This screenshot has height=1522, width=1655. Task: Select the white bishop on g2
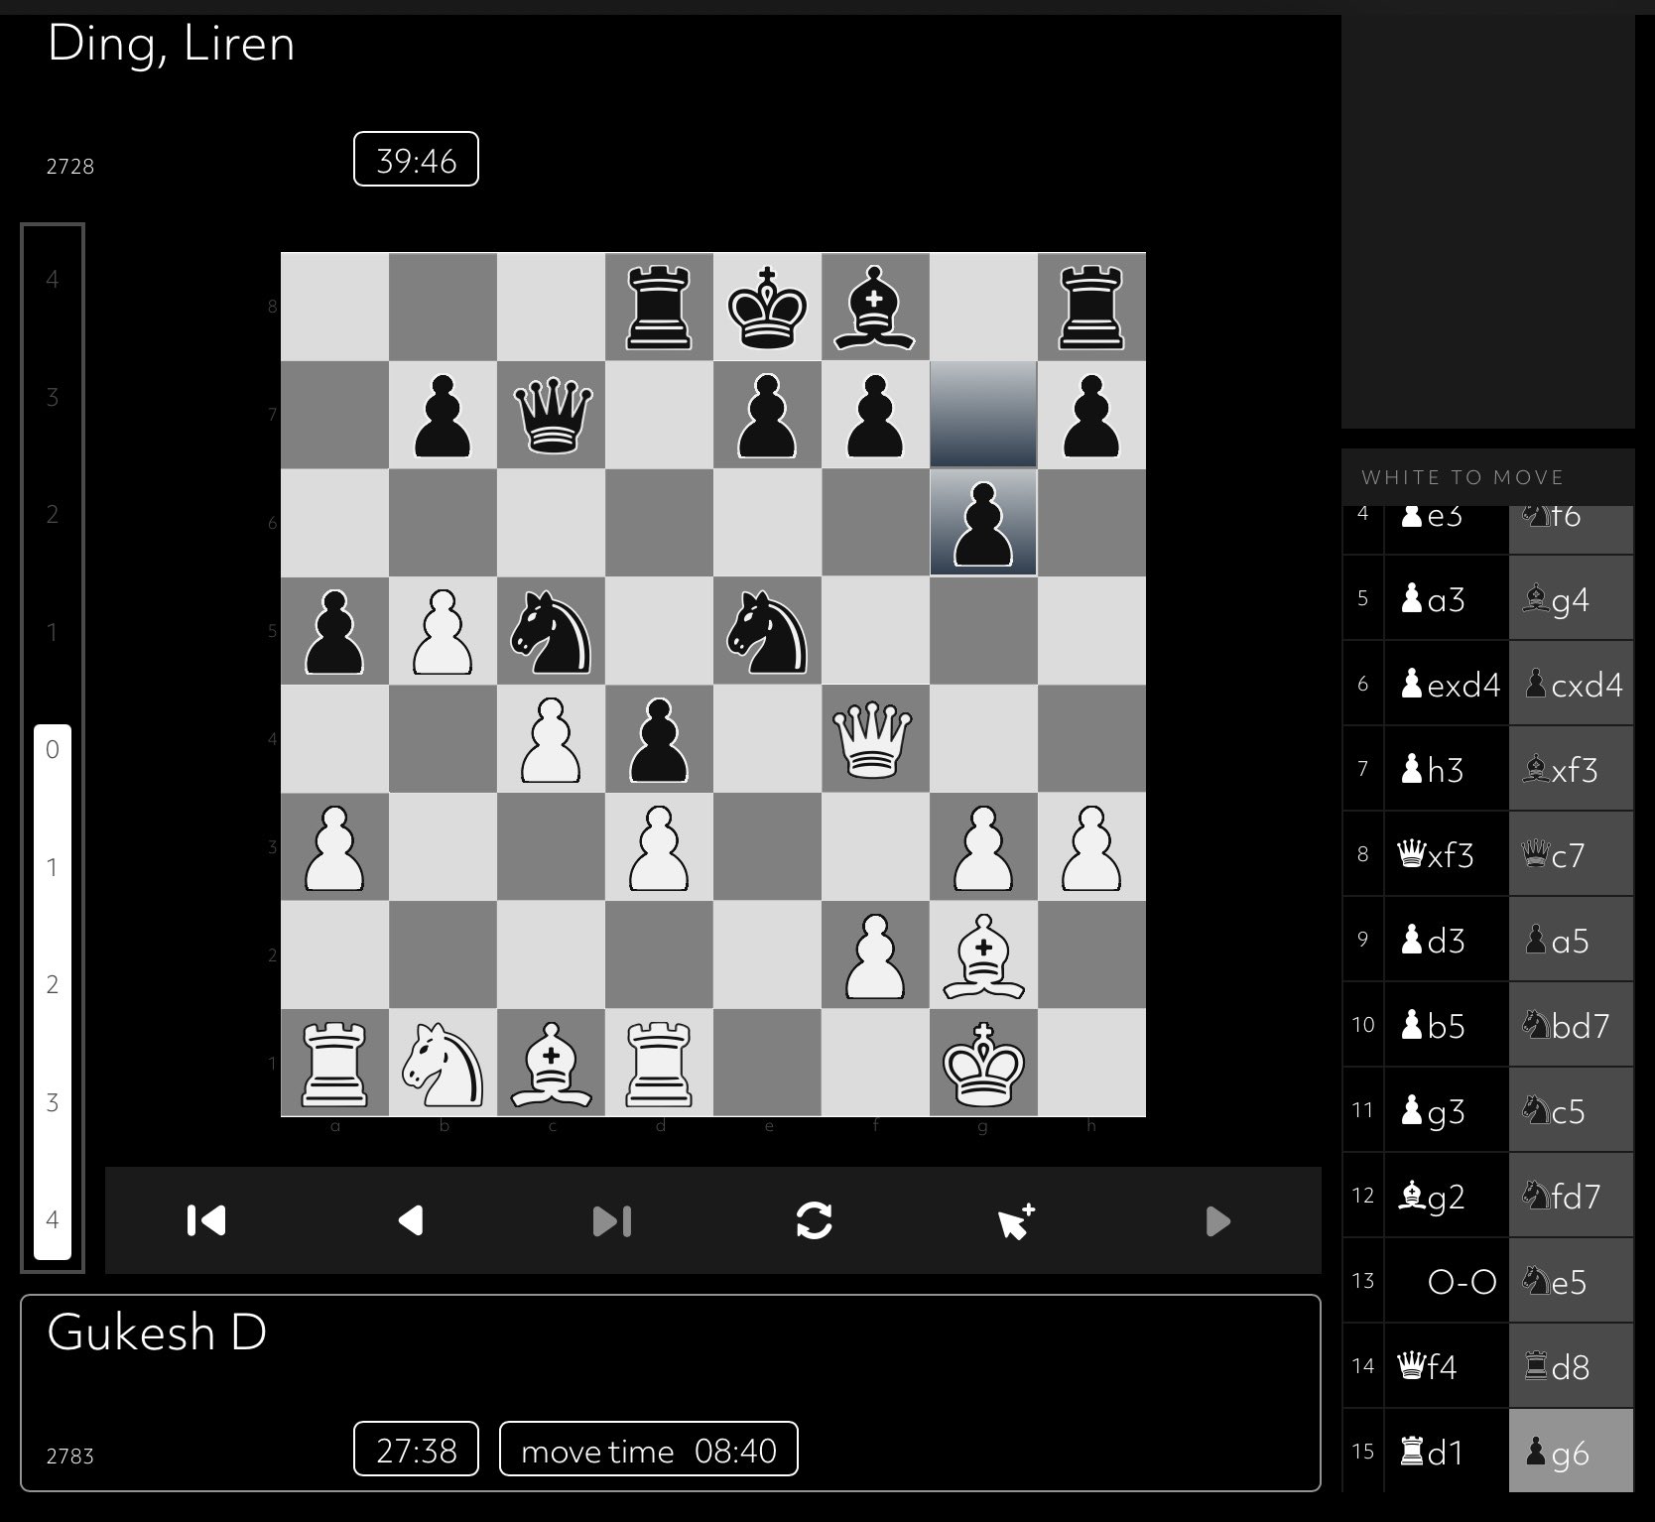[x=982, y=955]
